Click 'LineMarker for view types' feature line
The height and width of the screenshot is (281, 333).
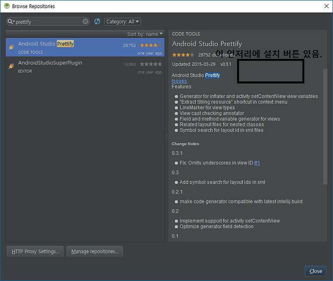pos(207,107)
